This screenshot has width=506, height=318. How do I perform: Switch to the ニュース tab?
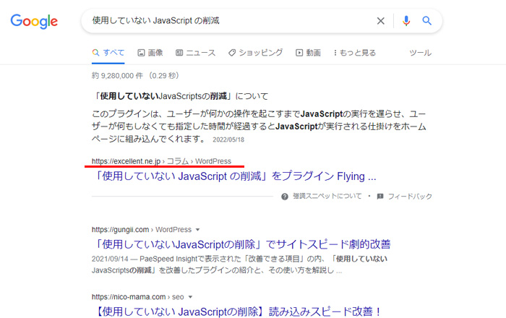[196, 53]
